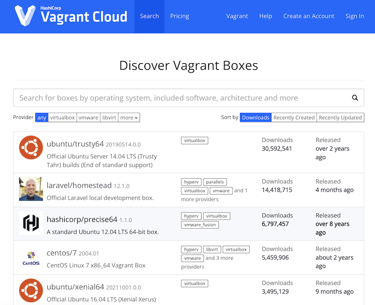Open the Pricing nav item

pyautogui.click(x=180, y=16)
